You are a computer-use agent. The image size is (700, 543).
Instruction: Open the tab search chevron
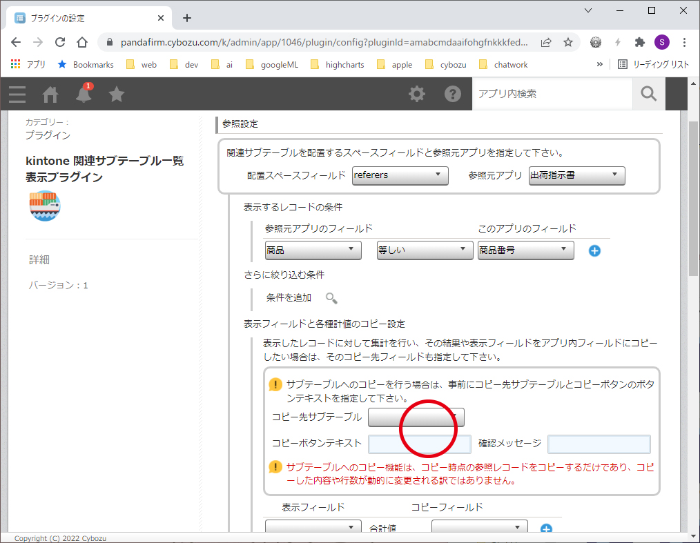click(588, 11)
